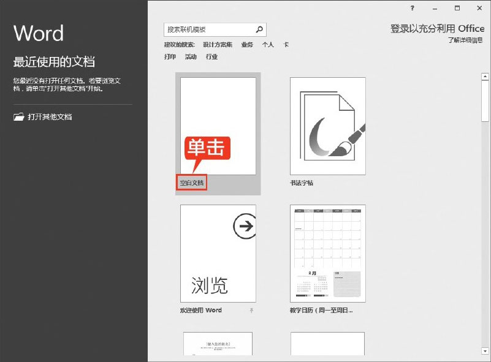Select the 教学日历 calendar template
Image resolution: width=491 pixels, height=362 pixels.
click(x=327, y=253)
